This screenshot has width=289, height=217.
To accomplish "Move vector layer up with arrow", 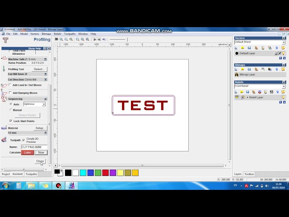I will 280,58.
